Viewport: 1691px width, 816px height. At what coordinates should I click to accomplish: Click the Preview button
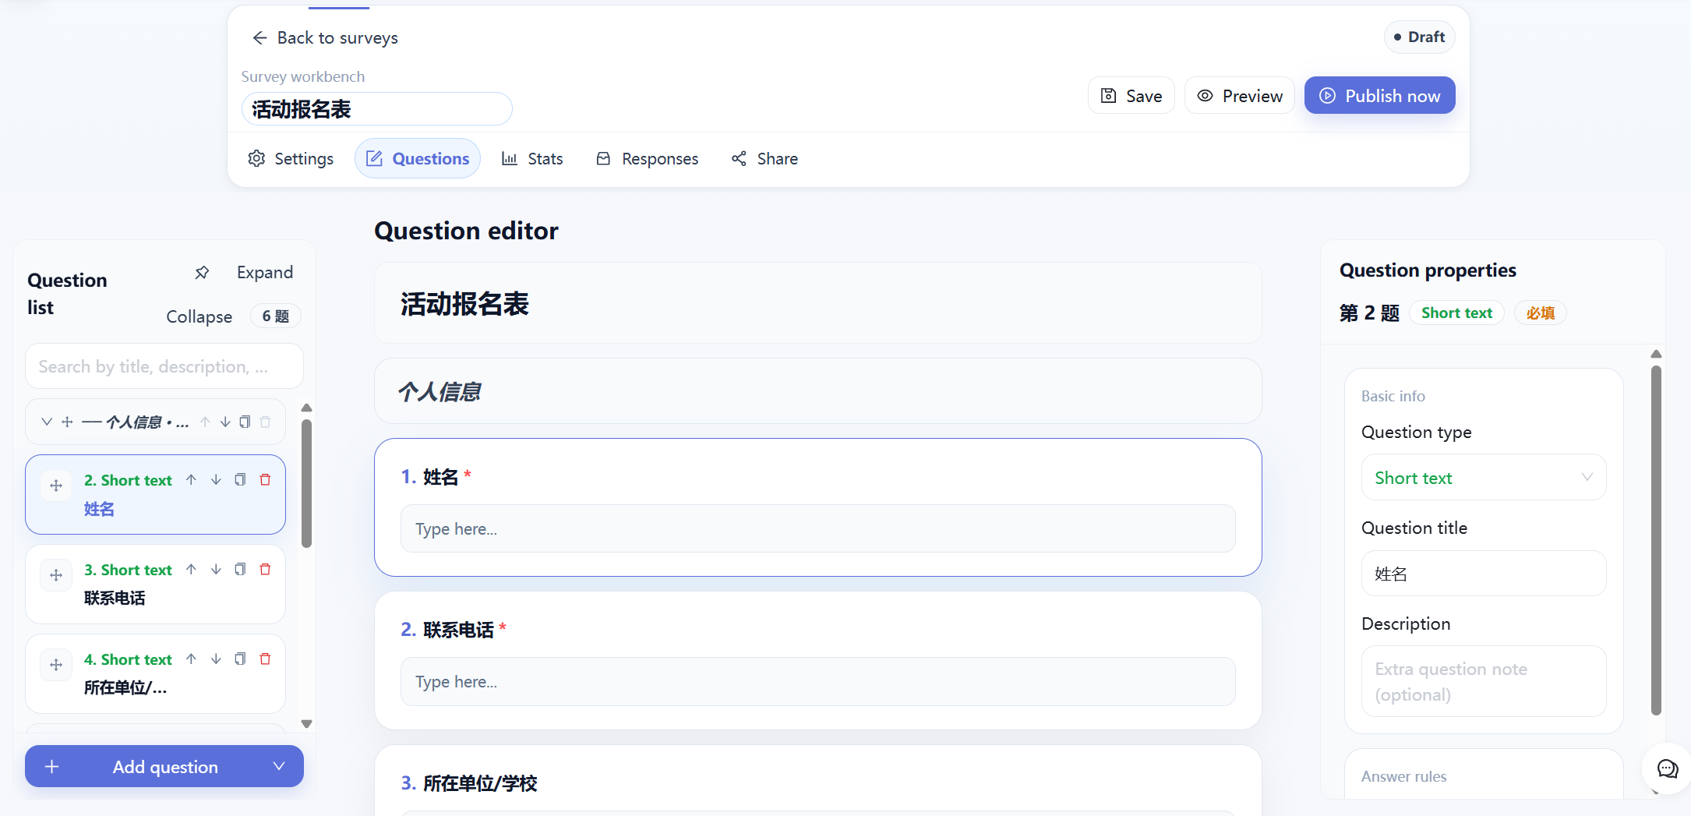tap(1239, 95)
